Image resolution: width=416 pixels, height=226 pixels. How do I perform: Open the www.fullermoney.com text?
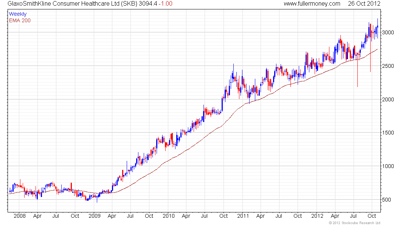click(312, 4)
